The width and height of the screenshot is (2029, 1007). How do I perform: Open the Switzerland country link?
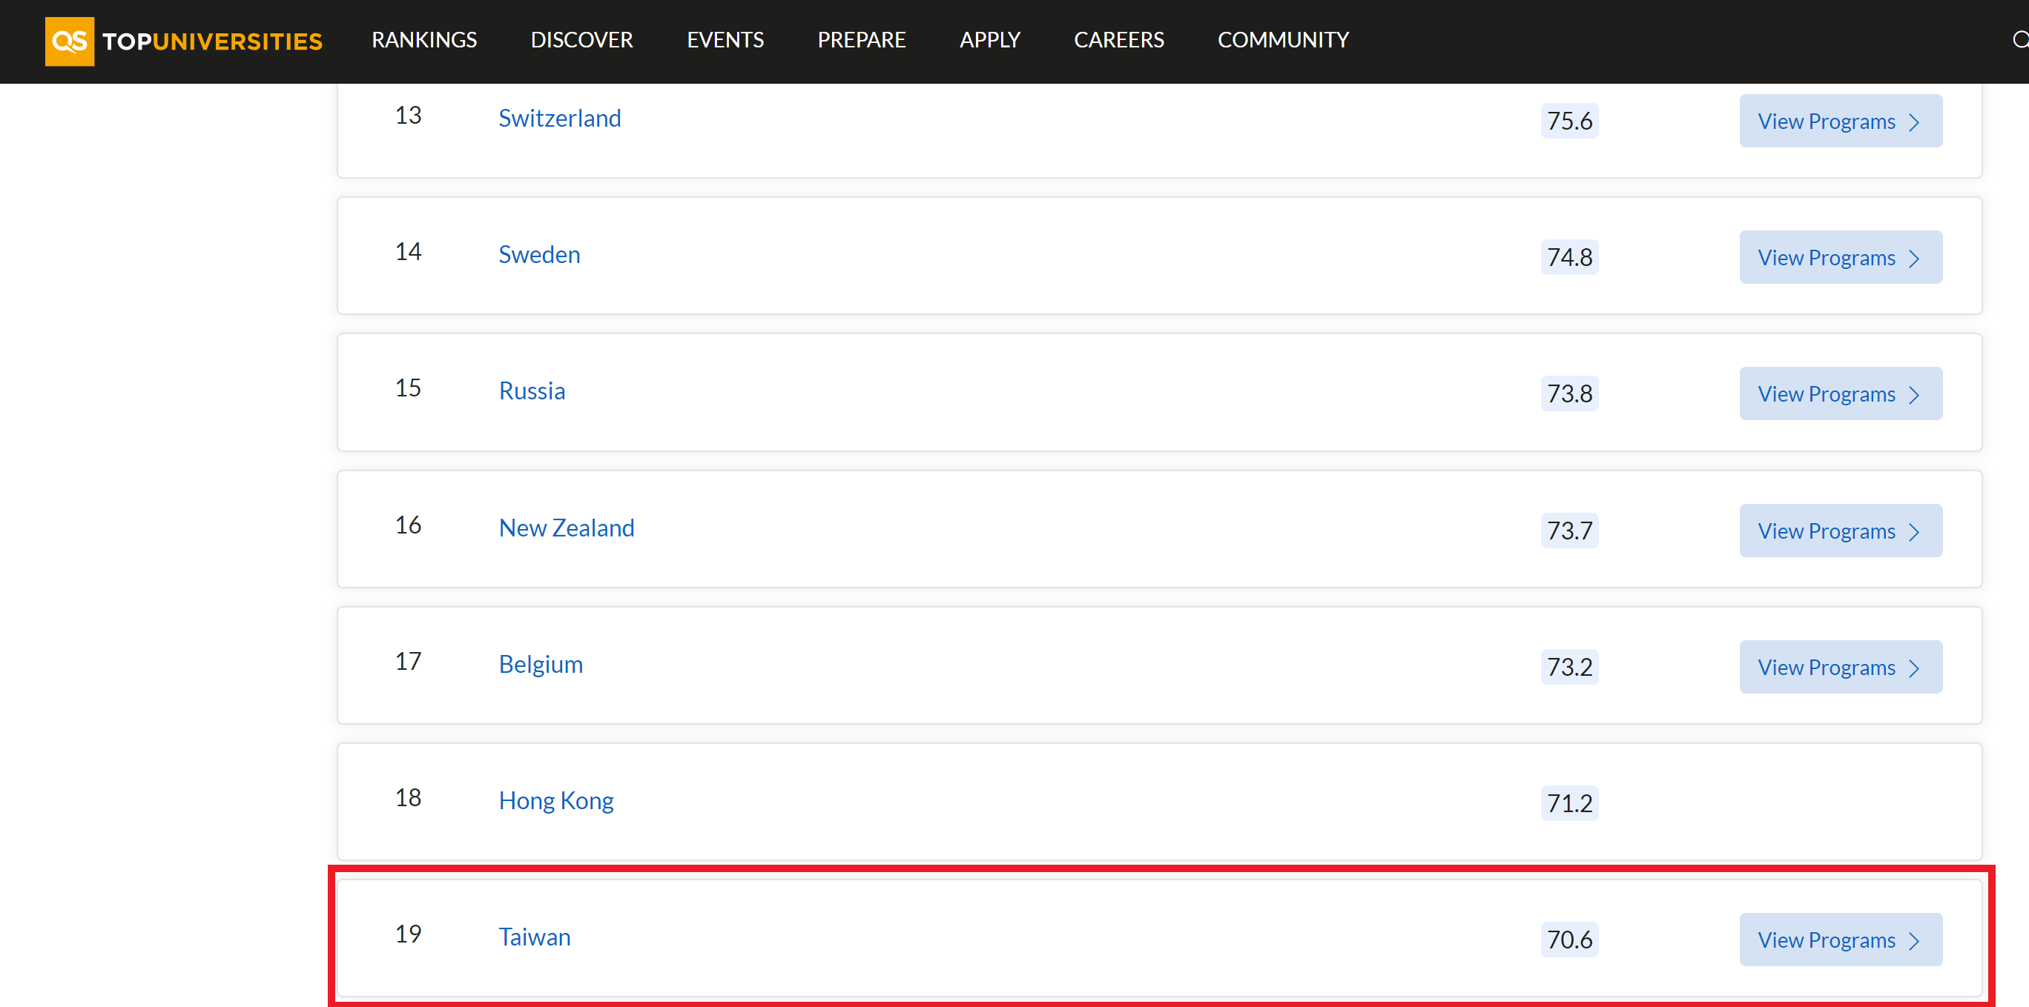(x=559, y=118)
